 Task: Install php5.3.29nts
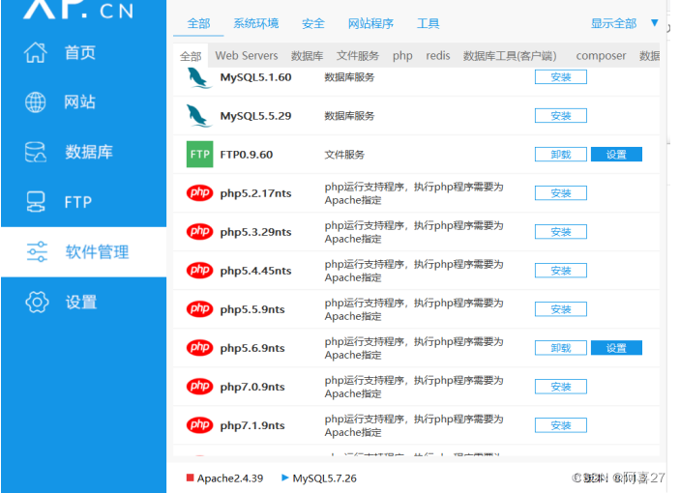pyautogui.click(x=561, y=232)
